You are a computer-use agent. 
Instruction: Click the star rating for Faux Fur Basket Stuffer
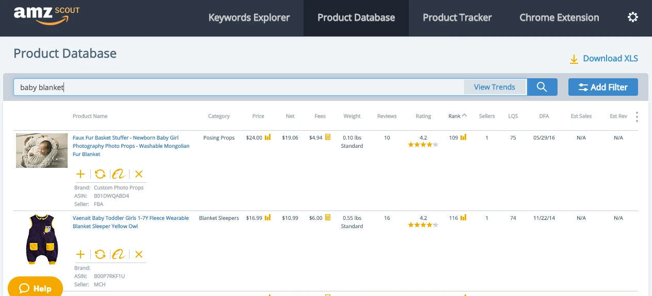[423, 145]
